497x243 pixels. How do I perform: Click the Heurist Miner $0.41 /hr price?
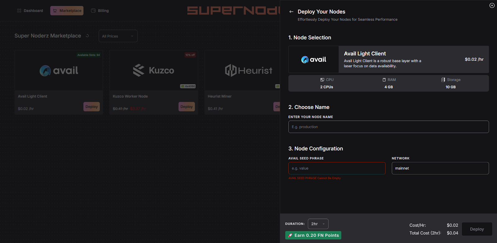[215, 109]
